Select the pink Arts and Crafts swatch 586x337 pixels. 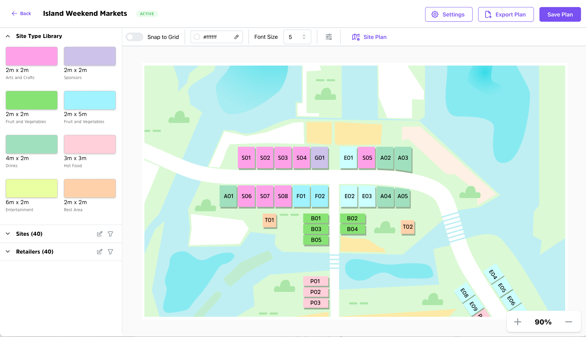[32, 56]
